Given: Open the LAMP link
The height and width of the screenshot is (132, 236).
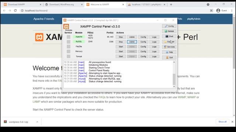Looking at the screenshot, I should tap(37, 102).
